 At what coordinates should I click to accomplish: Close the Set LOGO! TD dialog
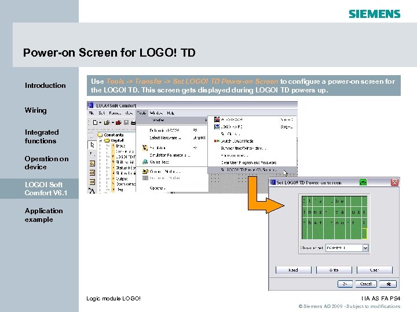(x=394, y=182)
